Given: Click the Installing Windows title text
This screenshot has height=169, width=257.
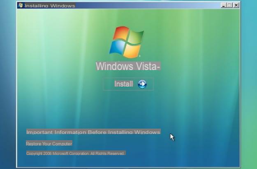Looking at the screenshot, I should pyautogui.click(x=50, y=6).
